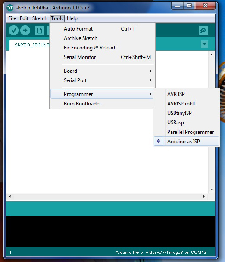Click the vertical scrollbar up arrow
Image resolution: width=225 pixels, height=262 pixels.
(x=212, y=55)
